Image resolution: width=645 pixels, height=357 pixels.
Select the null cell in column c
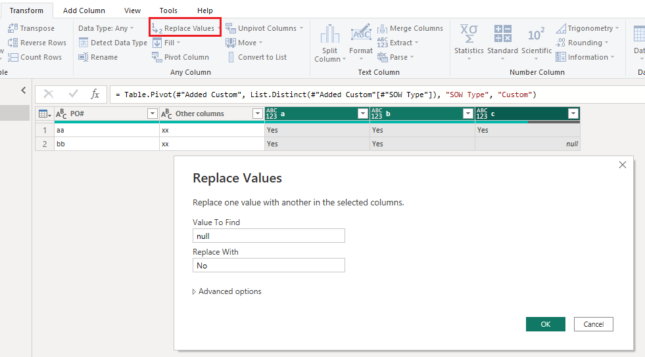coord(527,144)
